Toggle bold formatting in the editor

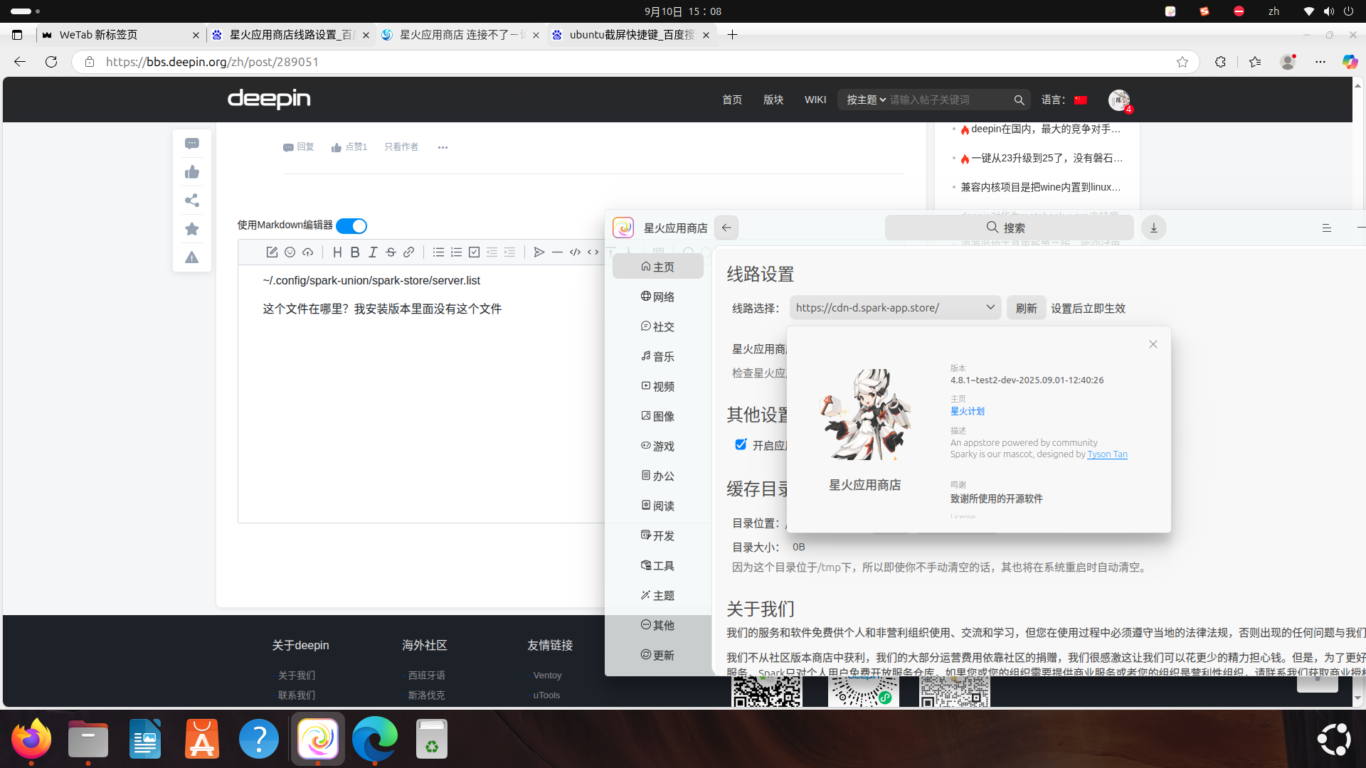pyautogui.click(x=355, y=252)
